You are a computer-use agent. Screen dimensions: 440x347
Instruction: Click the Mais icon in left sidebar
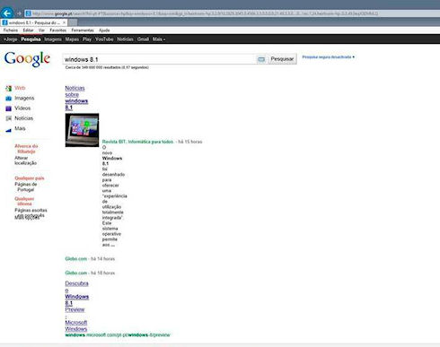pyautogui.click(x=9, y=130)
